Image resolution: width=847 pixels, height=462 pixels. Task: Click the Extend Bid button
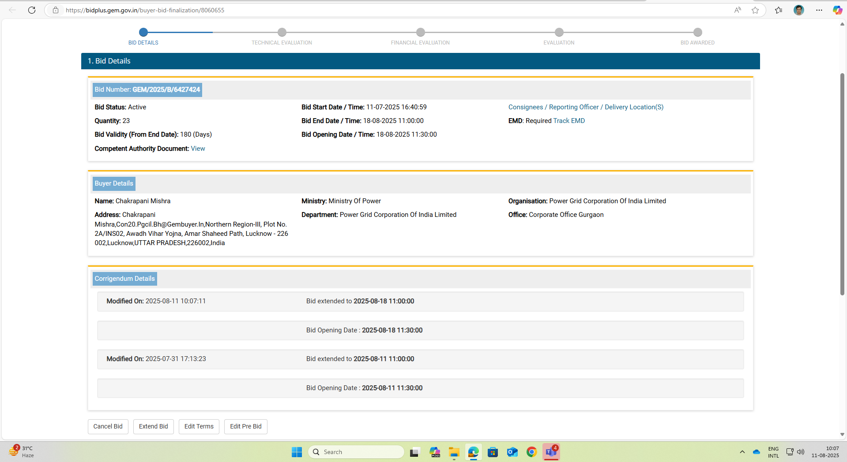153,426
